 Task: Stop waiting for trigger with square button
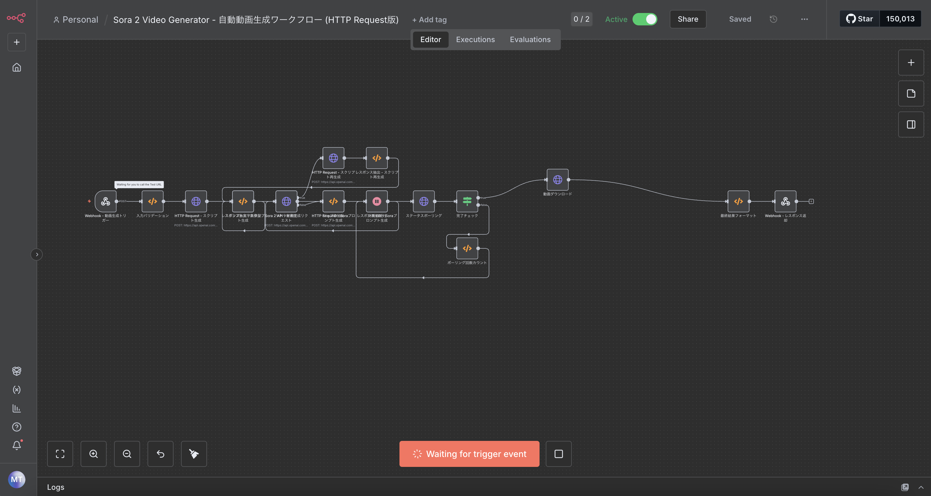[x=558, y=454]
